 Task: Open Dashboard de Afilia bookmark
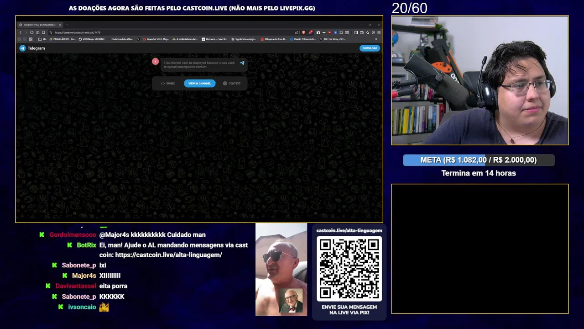122,39
